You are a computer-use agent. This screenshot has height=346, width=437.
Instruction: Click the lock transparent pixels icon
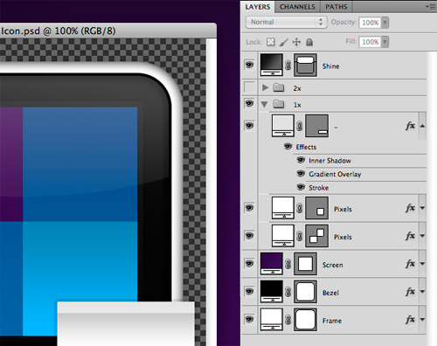[270, 42]
